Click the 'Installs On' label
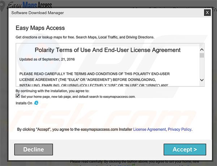The height and width of the screenshot is (166, 217). tap(24, 103)
